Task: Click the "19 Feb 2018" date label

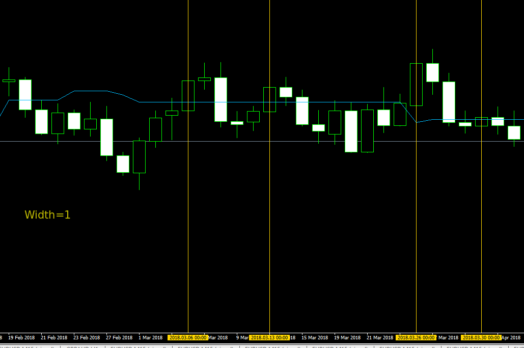Action: click(x=21, y=338)
